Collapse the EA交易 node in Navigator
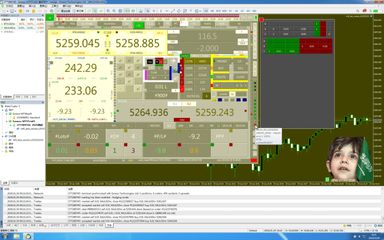The image size is (384, 240). 3,136
